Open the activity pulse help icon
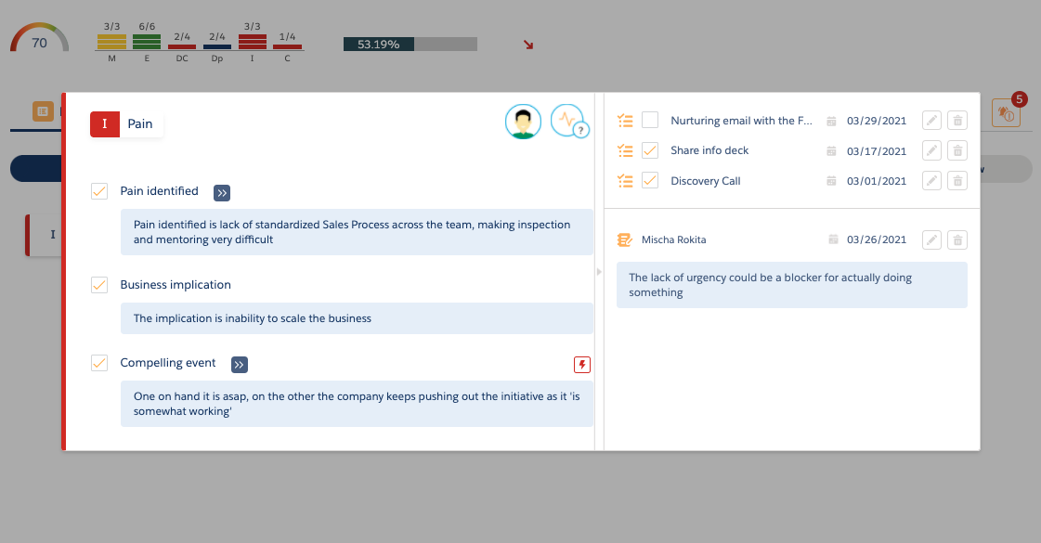 point(567,121)
